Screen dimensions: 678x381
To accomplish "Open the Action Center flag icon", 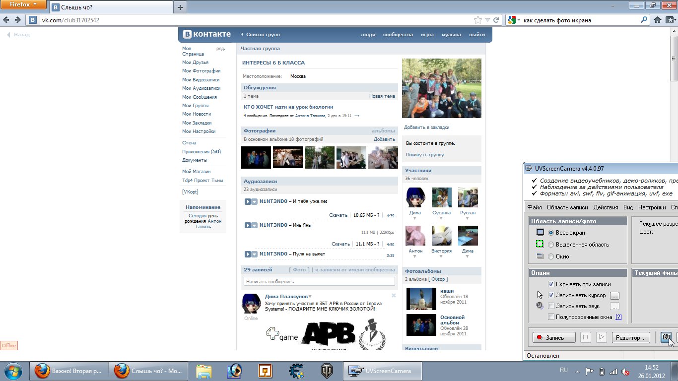I will click(x=590, y=371).
